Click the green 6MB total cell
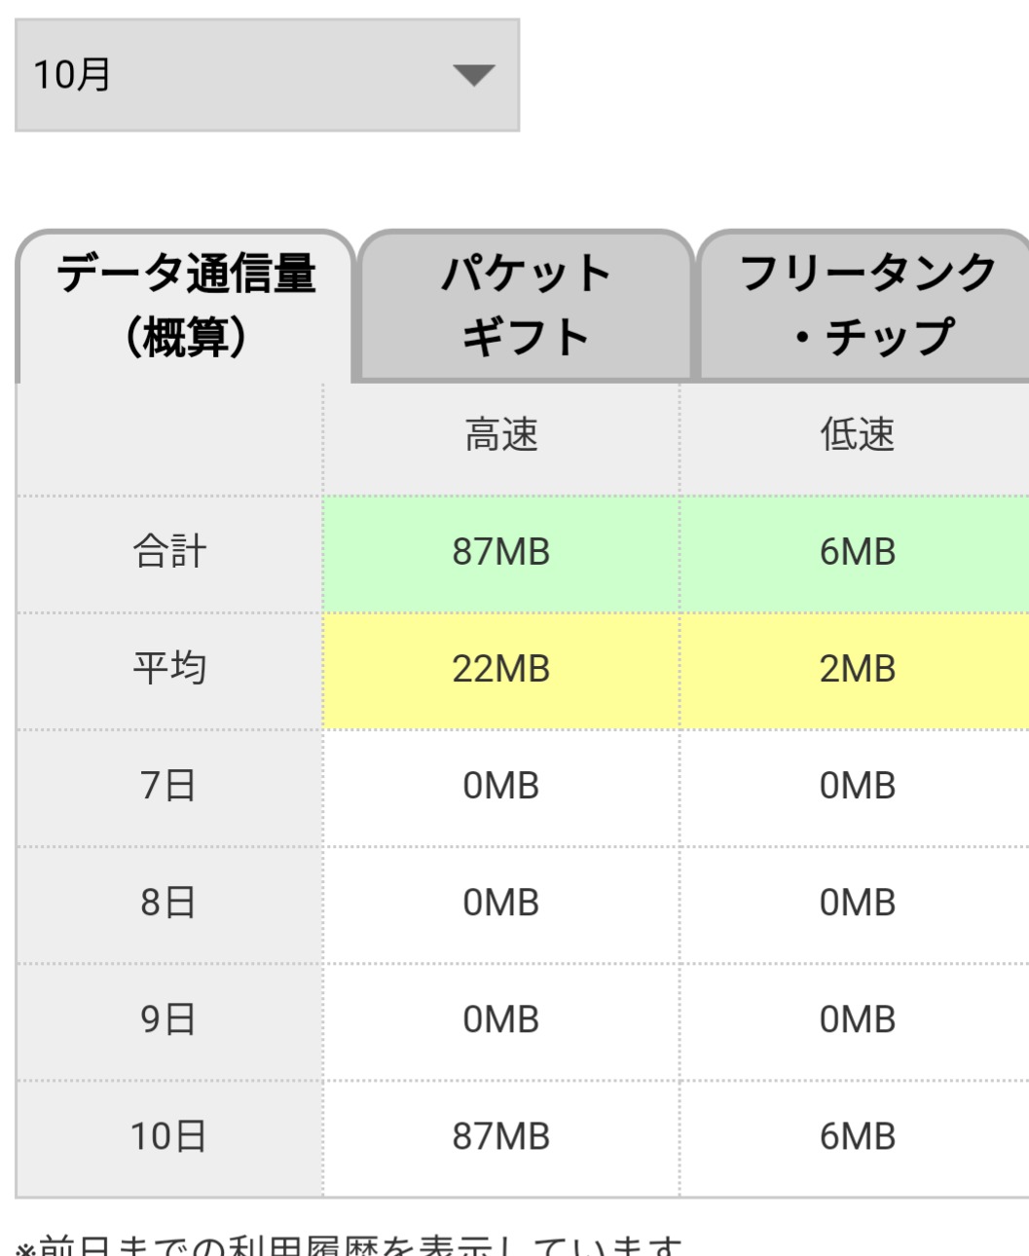 click(857, 552)
